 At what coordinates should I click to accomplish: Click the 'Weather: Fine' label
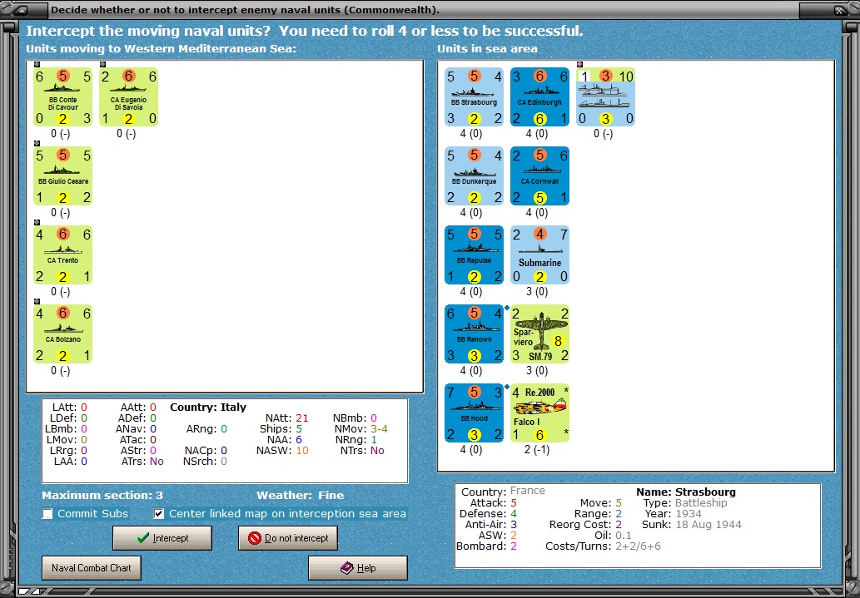[300, 495]
